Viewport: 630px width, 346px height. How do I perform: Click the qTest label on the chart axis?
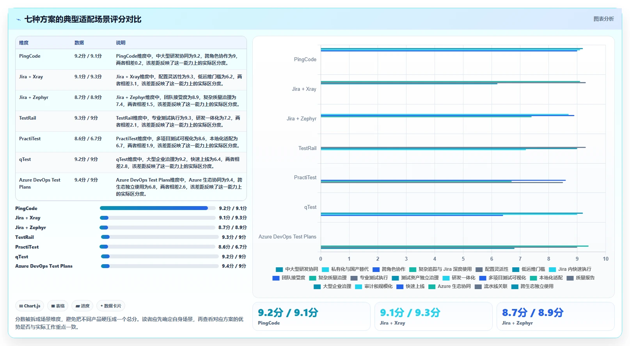coord(310,207)
